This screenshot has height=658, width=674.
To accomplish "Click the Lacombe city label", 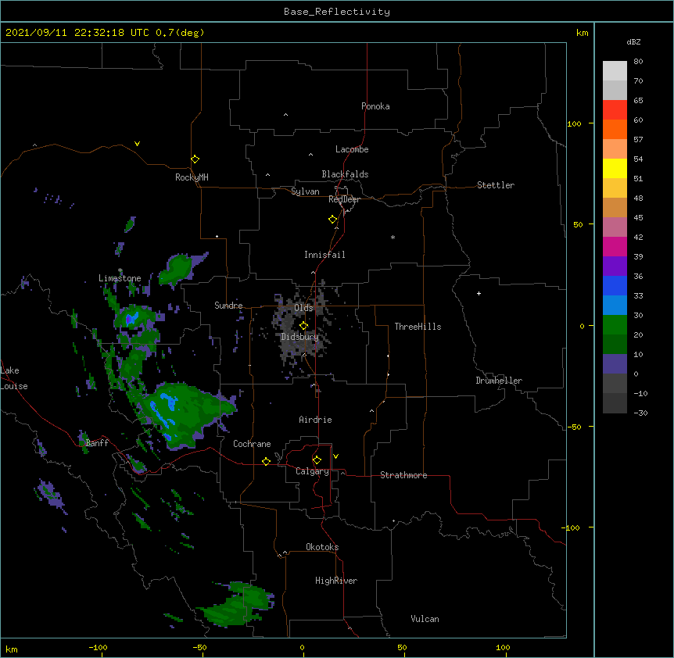I will pyautogui.click(x=352, y=149).
